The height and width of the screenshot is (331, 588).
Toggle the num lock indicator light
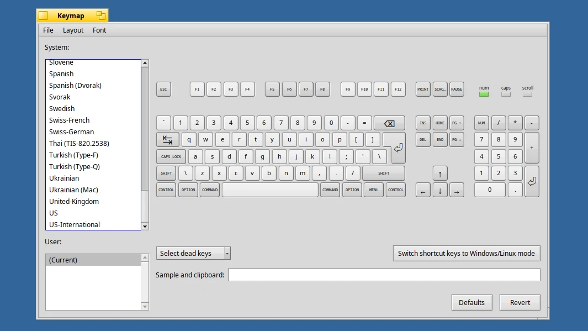484,94
